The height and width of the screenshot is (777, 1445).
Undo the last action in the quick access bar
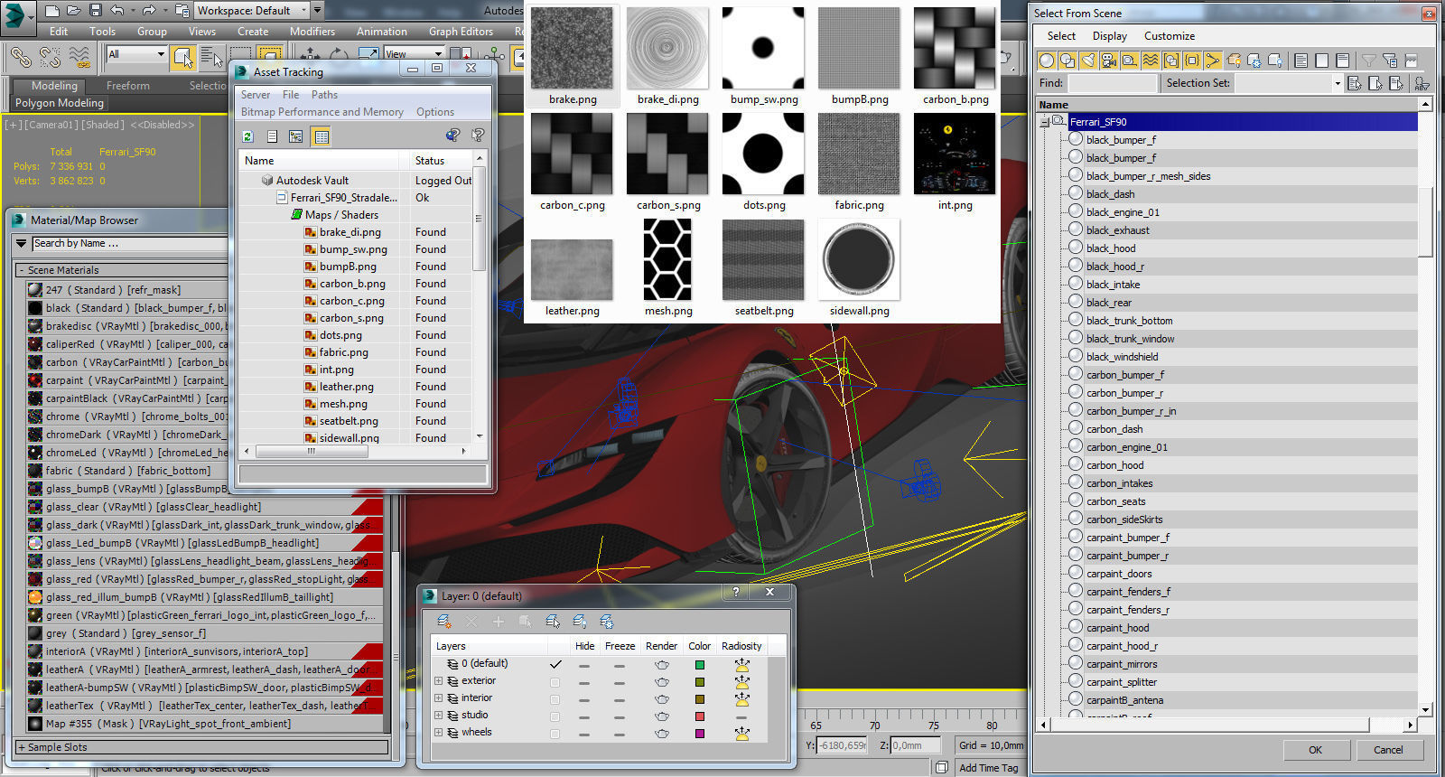tap(117, 11)
